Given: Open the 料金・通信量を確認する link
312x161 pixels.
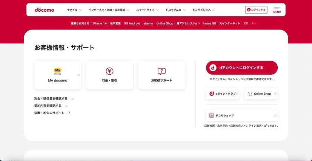Looking at the screenshot, I should tap(51, 99).
